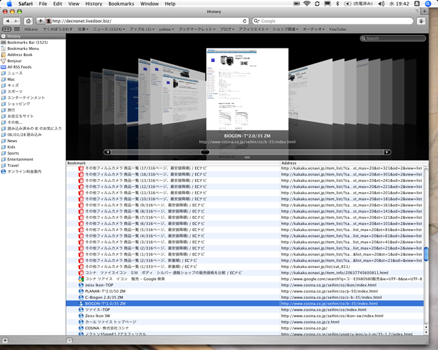Open the Wi-Fi status menu icon
The image size is (438, 350).
point(307,3)
